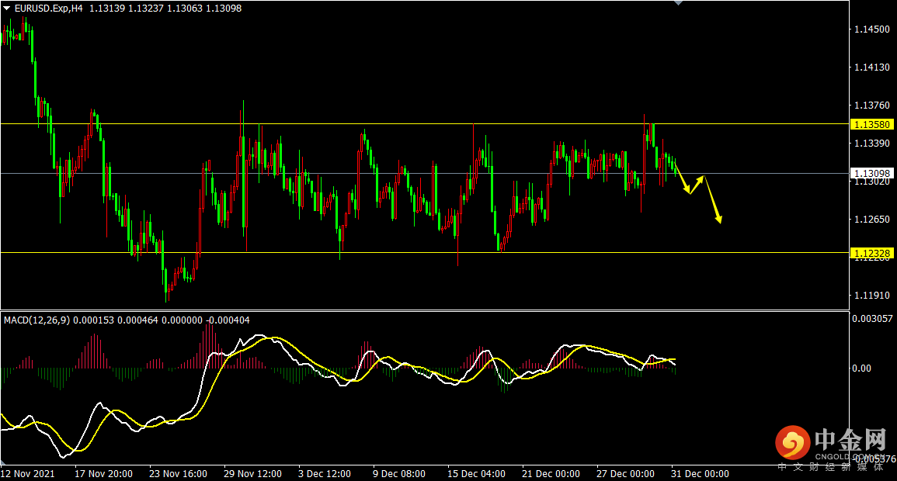This screenshot has width=897, height=481.
Task: Click the MACD 0.00 scale level
Action: [861, 369]
